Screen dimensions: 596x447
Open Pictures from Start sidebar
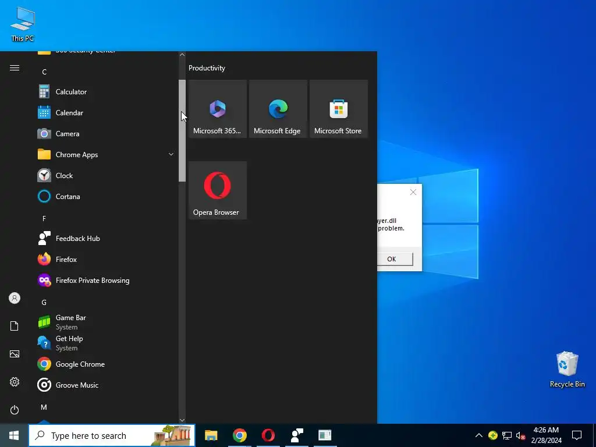15,354
